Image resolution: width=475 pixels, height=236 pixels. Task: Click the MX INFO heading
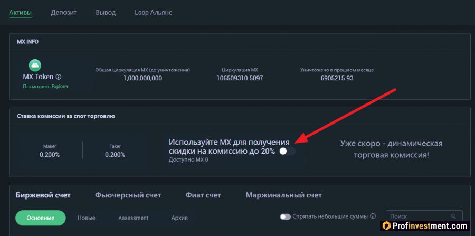(27, 42)
